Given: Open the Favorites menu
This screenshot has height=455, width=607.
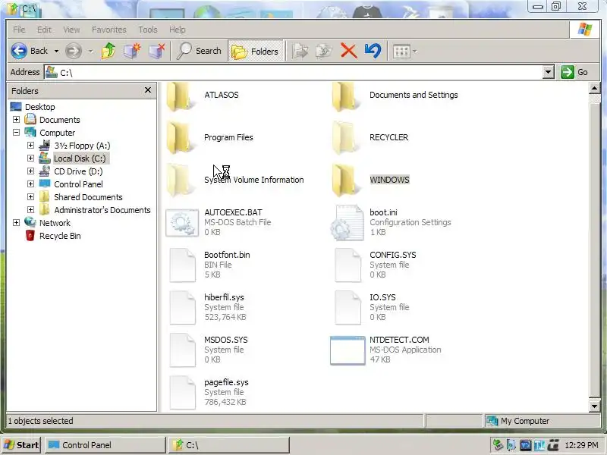Looking at the screenshot, I should pyautogui.click(x=109, y=30).
